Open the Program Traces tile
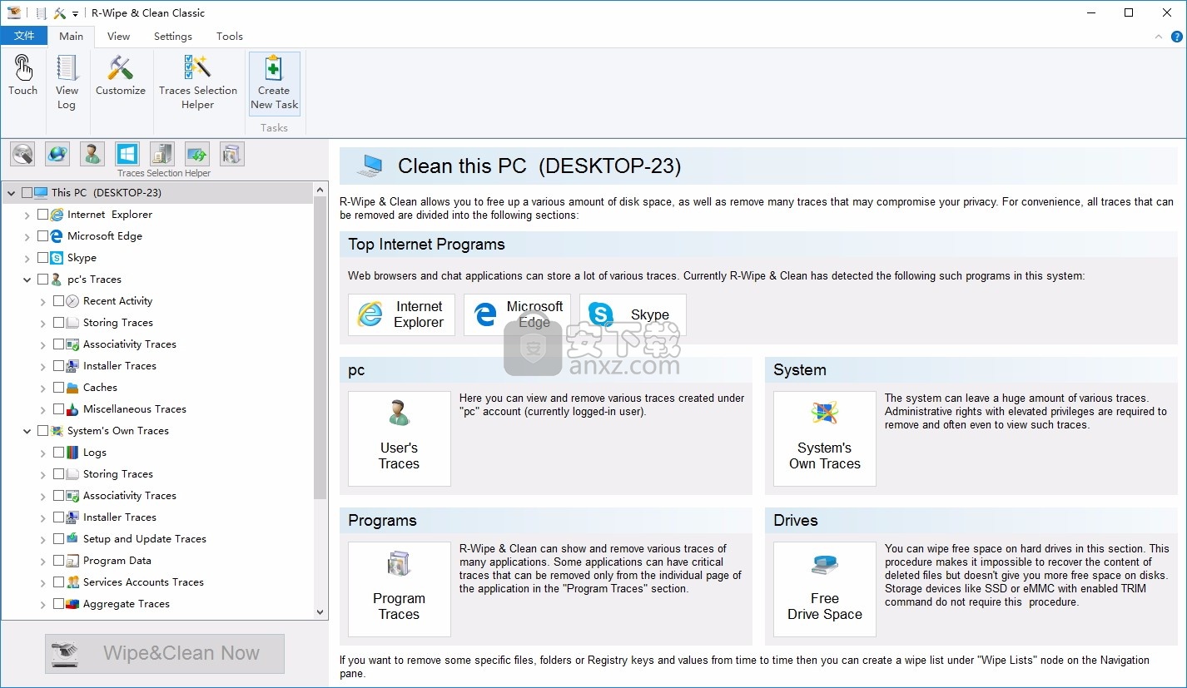 click(400, 589)
